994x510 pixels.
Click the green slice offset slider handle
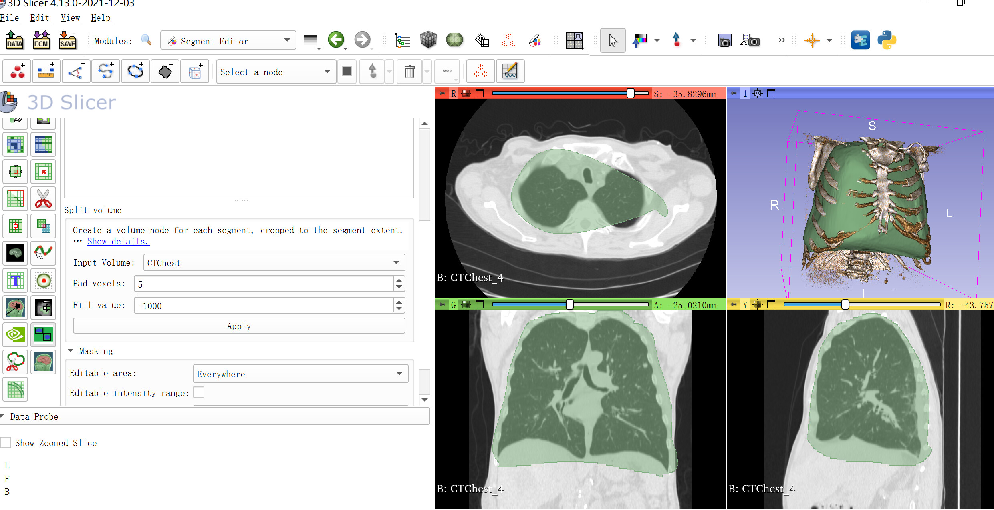(569, 305)
